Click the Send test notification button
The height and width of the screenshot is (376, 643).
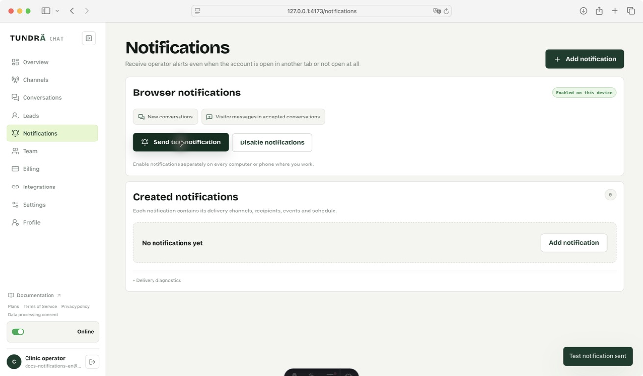(180, 142)
